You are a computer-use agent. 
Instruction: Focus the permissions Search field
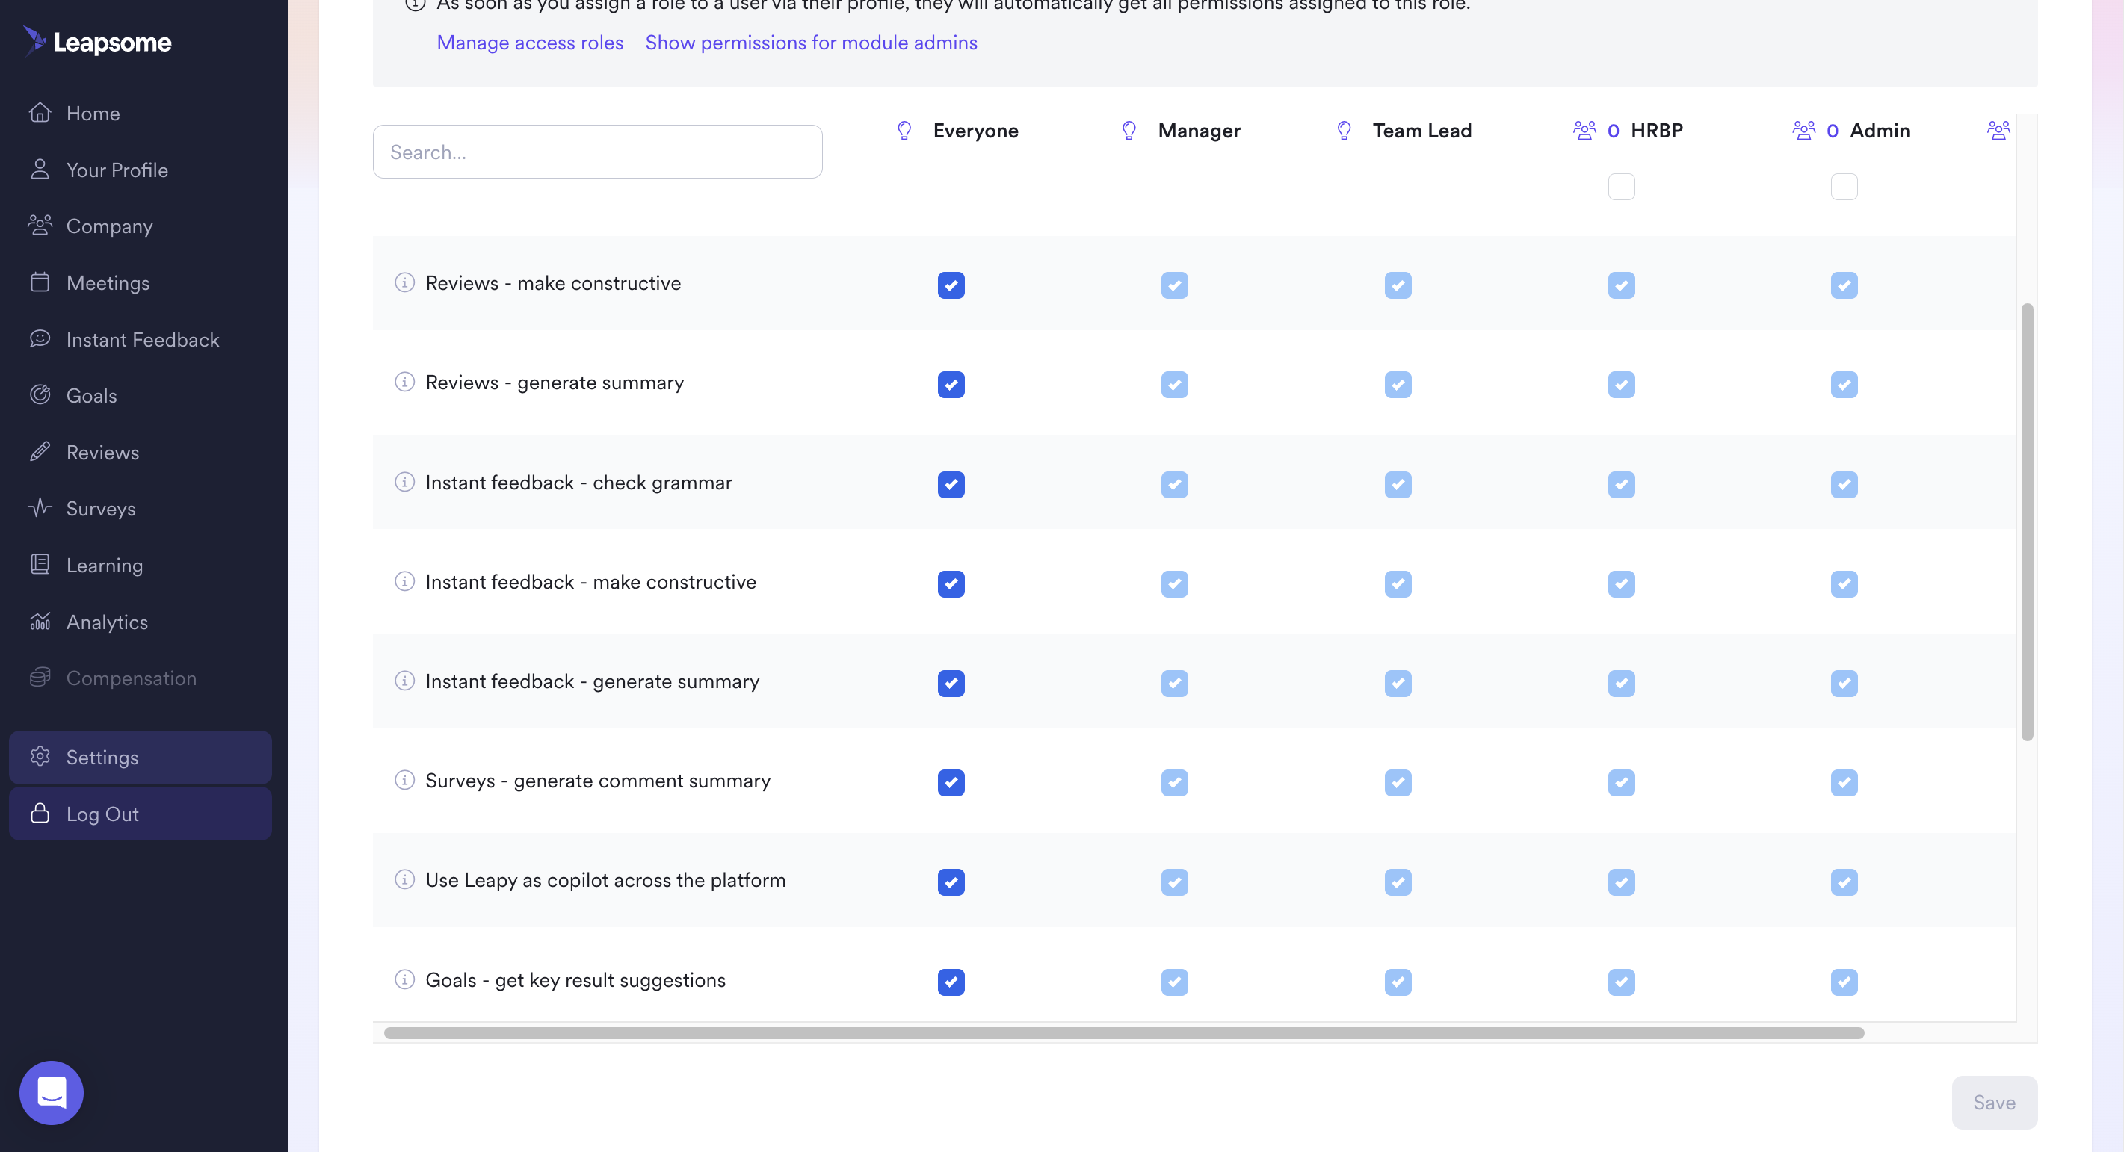pos(598,152)
